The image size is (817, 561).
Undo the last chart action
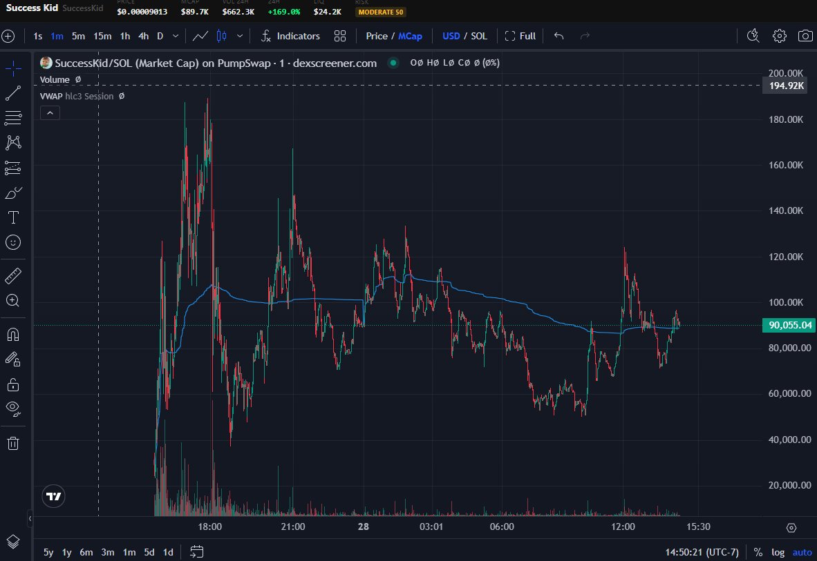click(558, 36)
